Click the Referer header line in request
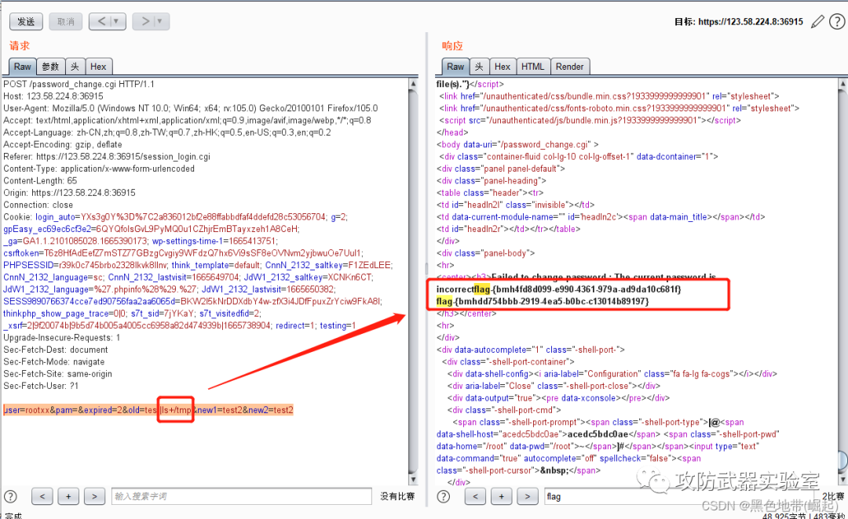Image resolution: width=848 pixels, height=519 pixels. [107, 157]
